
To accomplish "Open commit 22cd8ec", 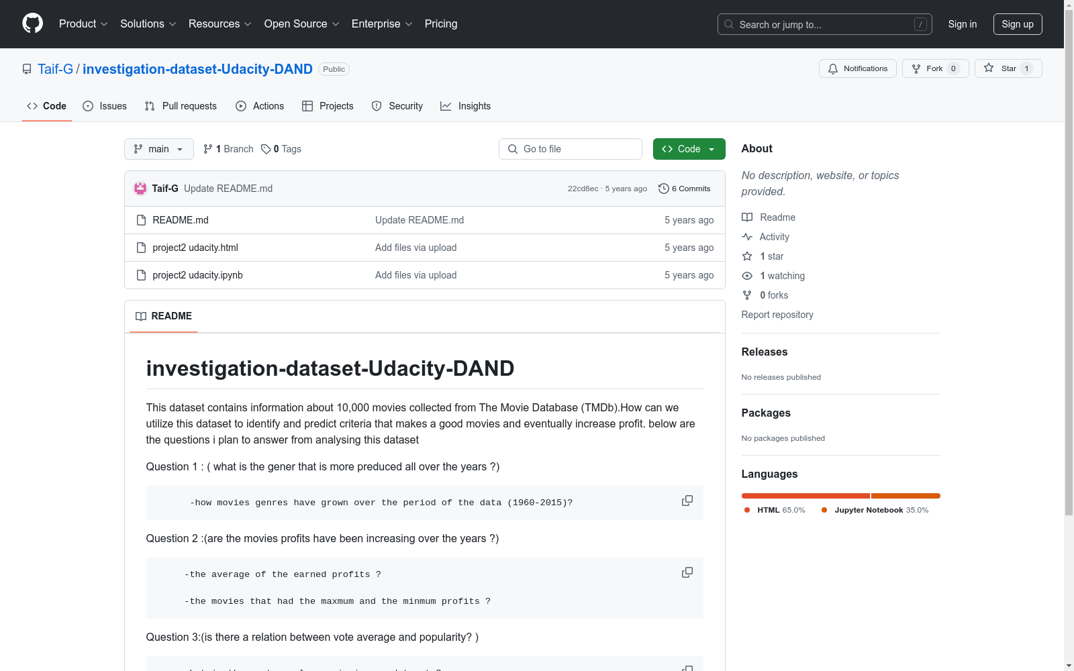I will click(583, 189).
